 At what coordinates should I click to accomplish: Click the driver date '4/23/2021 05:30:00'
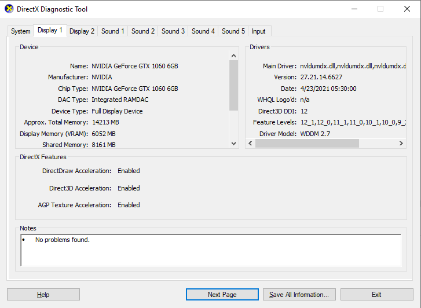point(328,89)
